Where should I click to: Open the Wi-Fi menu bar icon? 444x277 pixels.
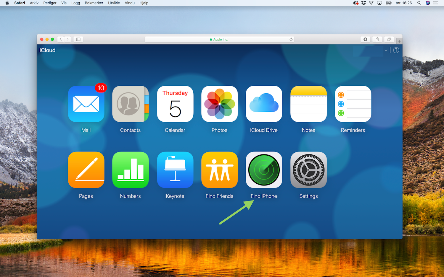(371, 3)
